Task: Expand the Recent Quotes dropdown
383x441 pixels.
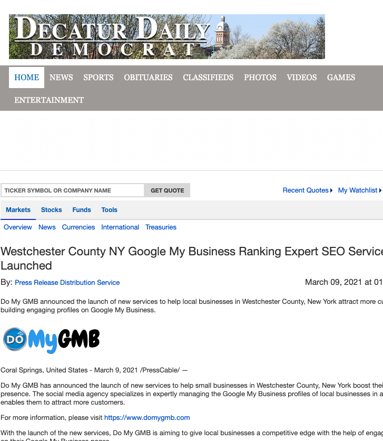Action: (x=307, y=190)
